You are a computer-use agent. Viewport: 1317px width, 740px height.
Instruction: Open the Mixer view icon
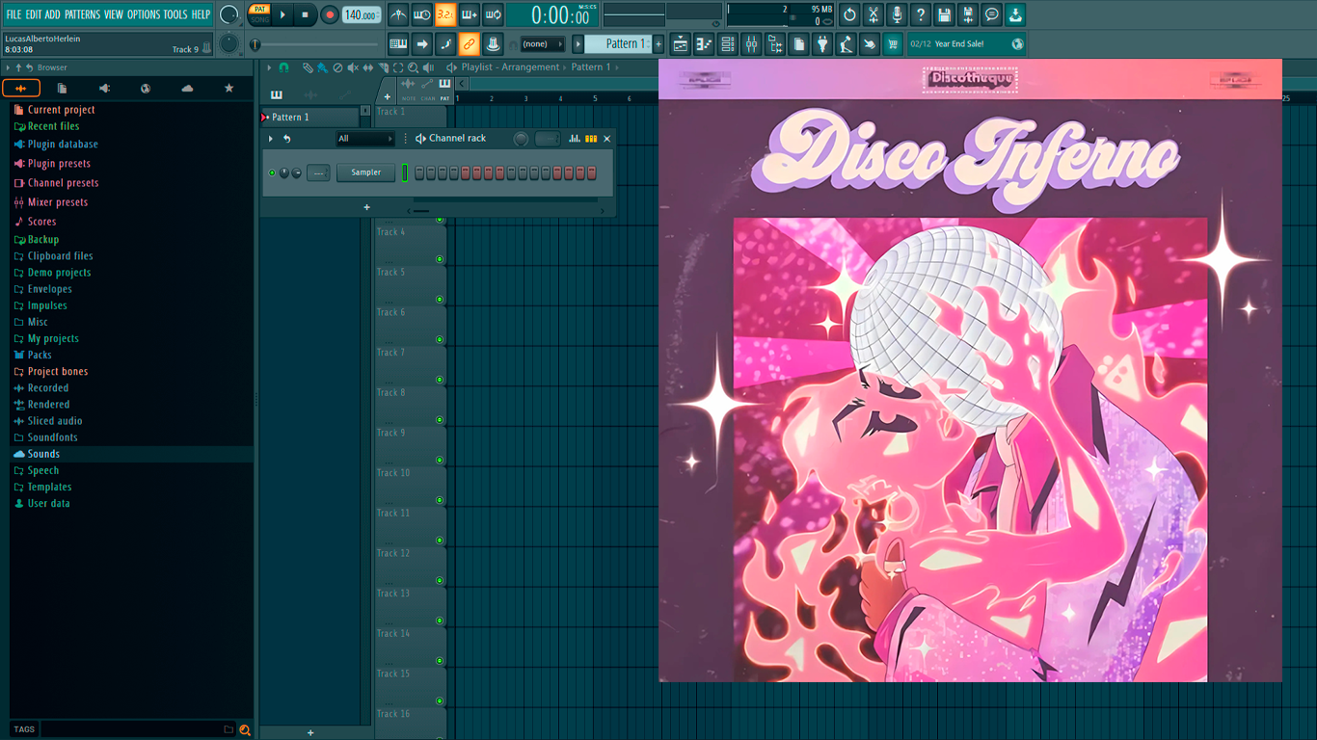coord(751,43)
